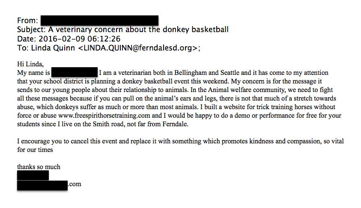Click the '.com' text in the signature

75,184
